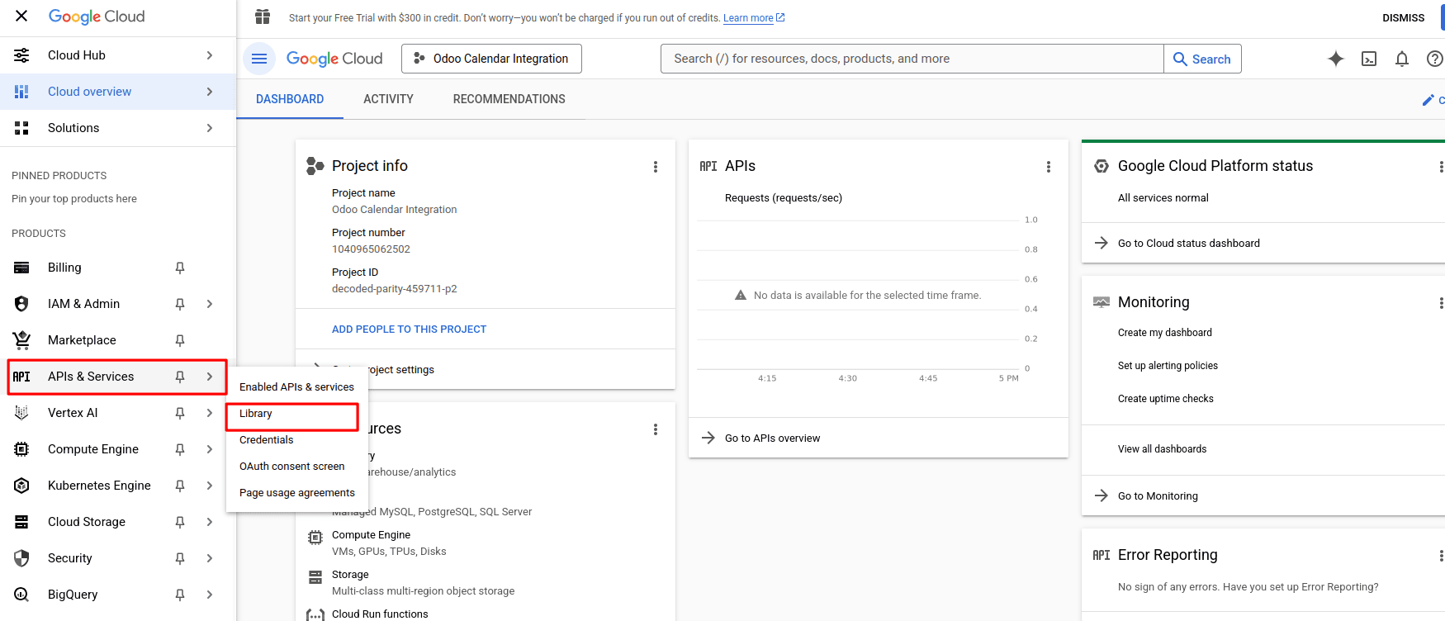Click ADD PEOPLE TO THIS PROJECT
1445x621 pixels.
point(409,329)
